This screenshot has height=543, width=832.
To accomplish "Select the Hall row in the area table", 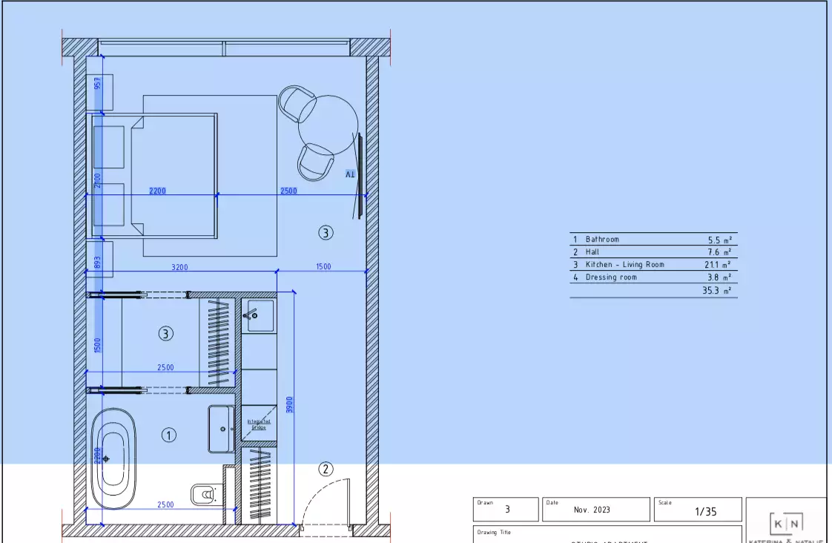I will [x=653, y=252].
